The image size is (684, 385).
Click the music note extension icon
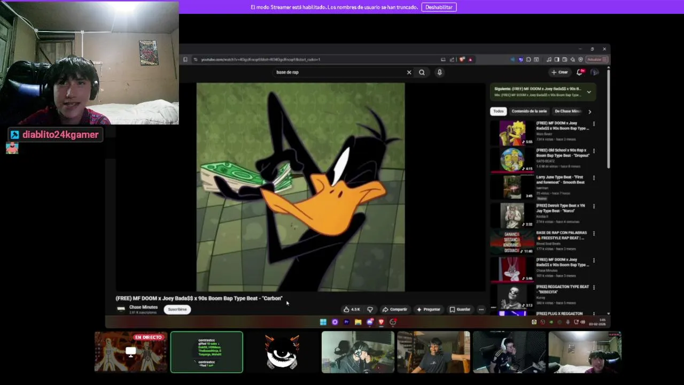(549, 59)
